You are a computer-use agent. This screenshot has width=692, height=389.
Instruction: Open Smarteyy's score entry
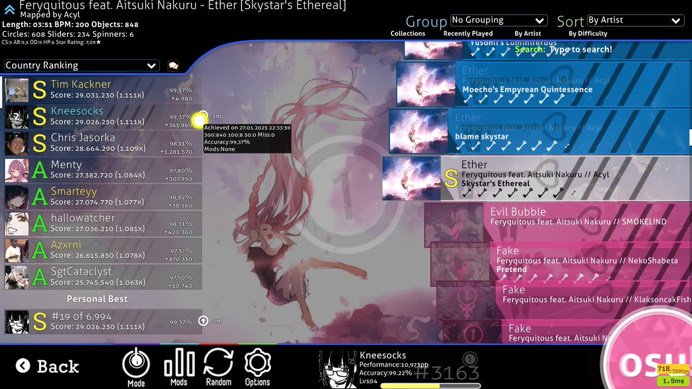[103, 197]
